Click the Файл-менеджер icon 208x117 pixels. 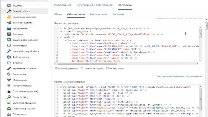9,57
